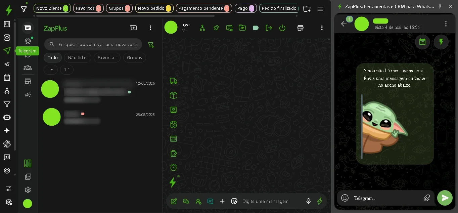Click the green tag label icon in chat header

[x=256, y=28]
